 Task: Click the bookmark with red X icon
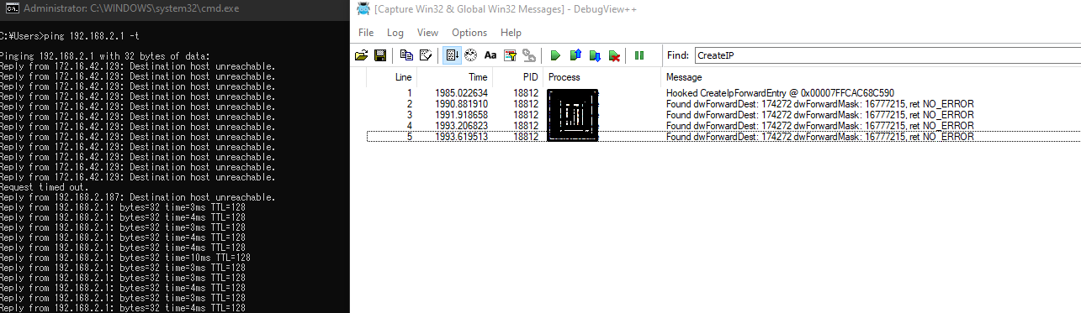[614, 55]
